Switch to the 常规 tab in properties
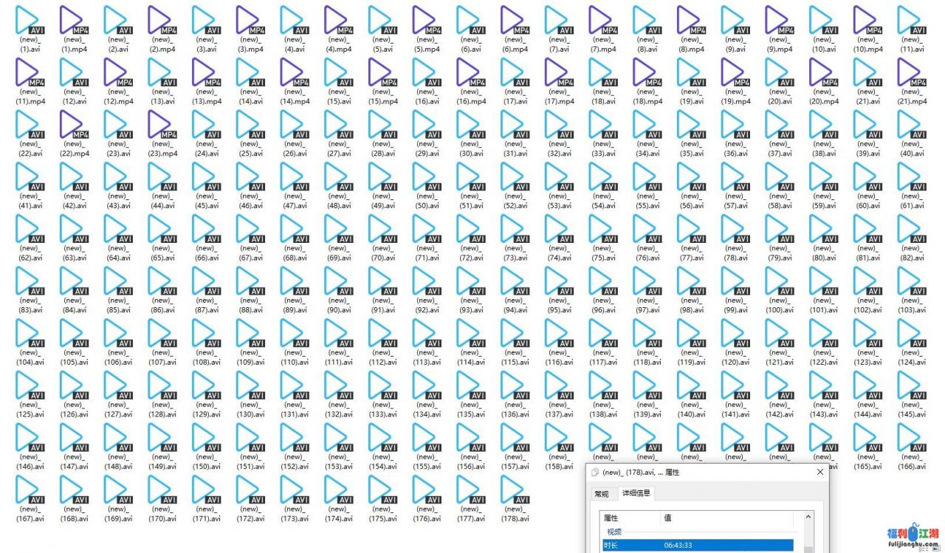The height and width of the screenshot is (553, 945). pyautogui.click(x=602, y=494)
